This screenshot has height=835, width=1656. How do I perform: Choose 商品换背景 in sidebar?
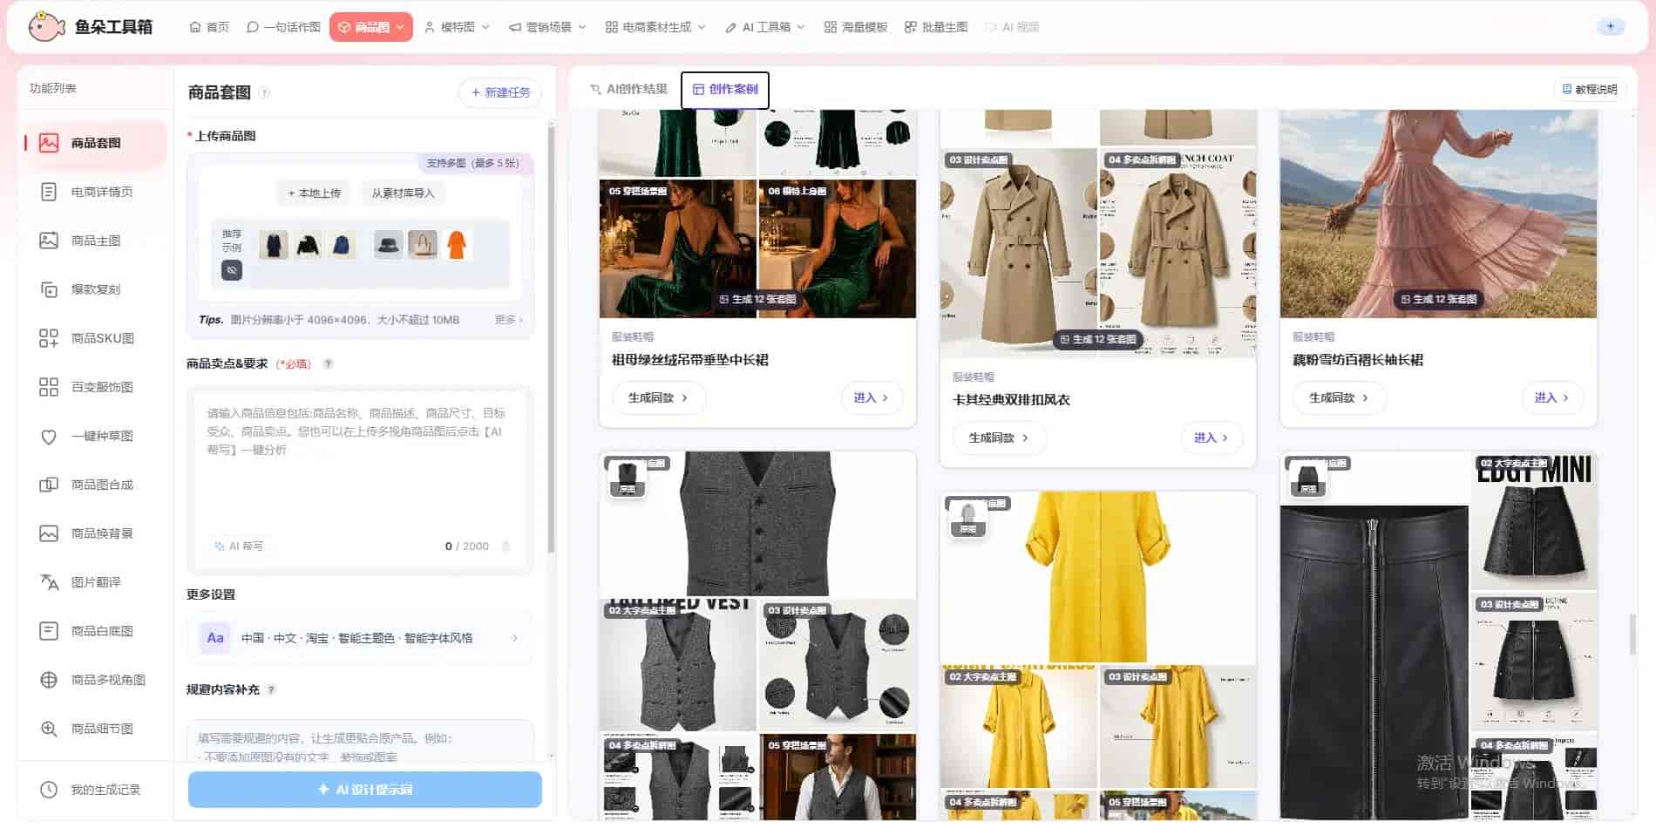[x=95, y=533]
